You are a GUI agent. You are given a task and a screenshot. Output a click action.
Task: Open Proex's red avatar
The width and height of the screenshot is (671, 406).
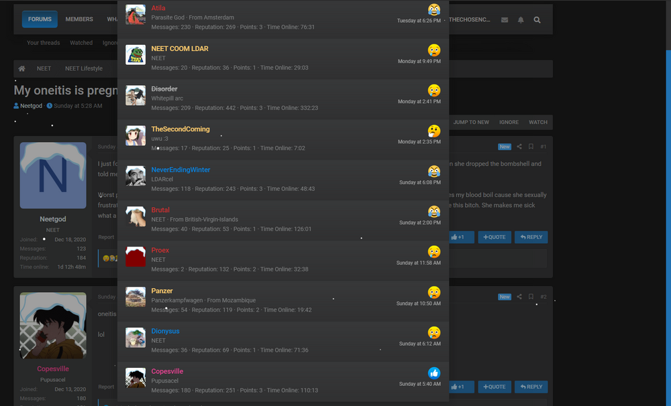[136, 257]
